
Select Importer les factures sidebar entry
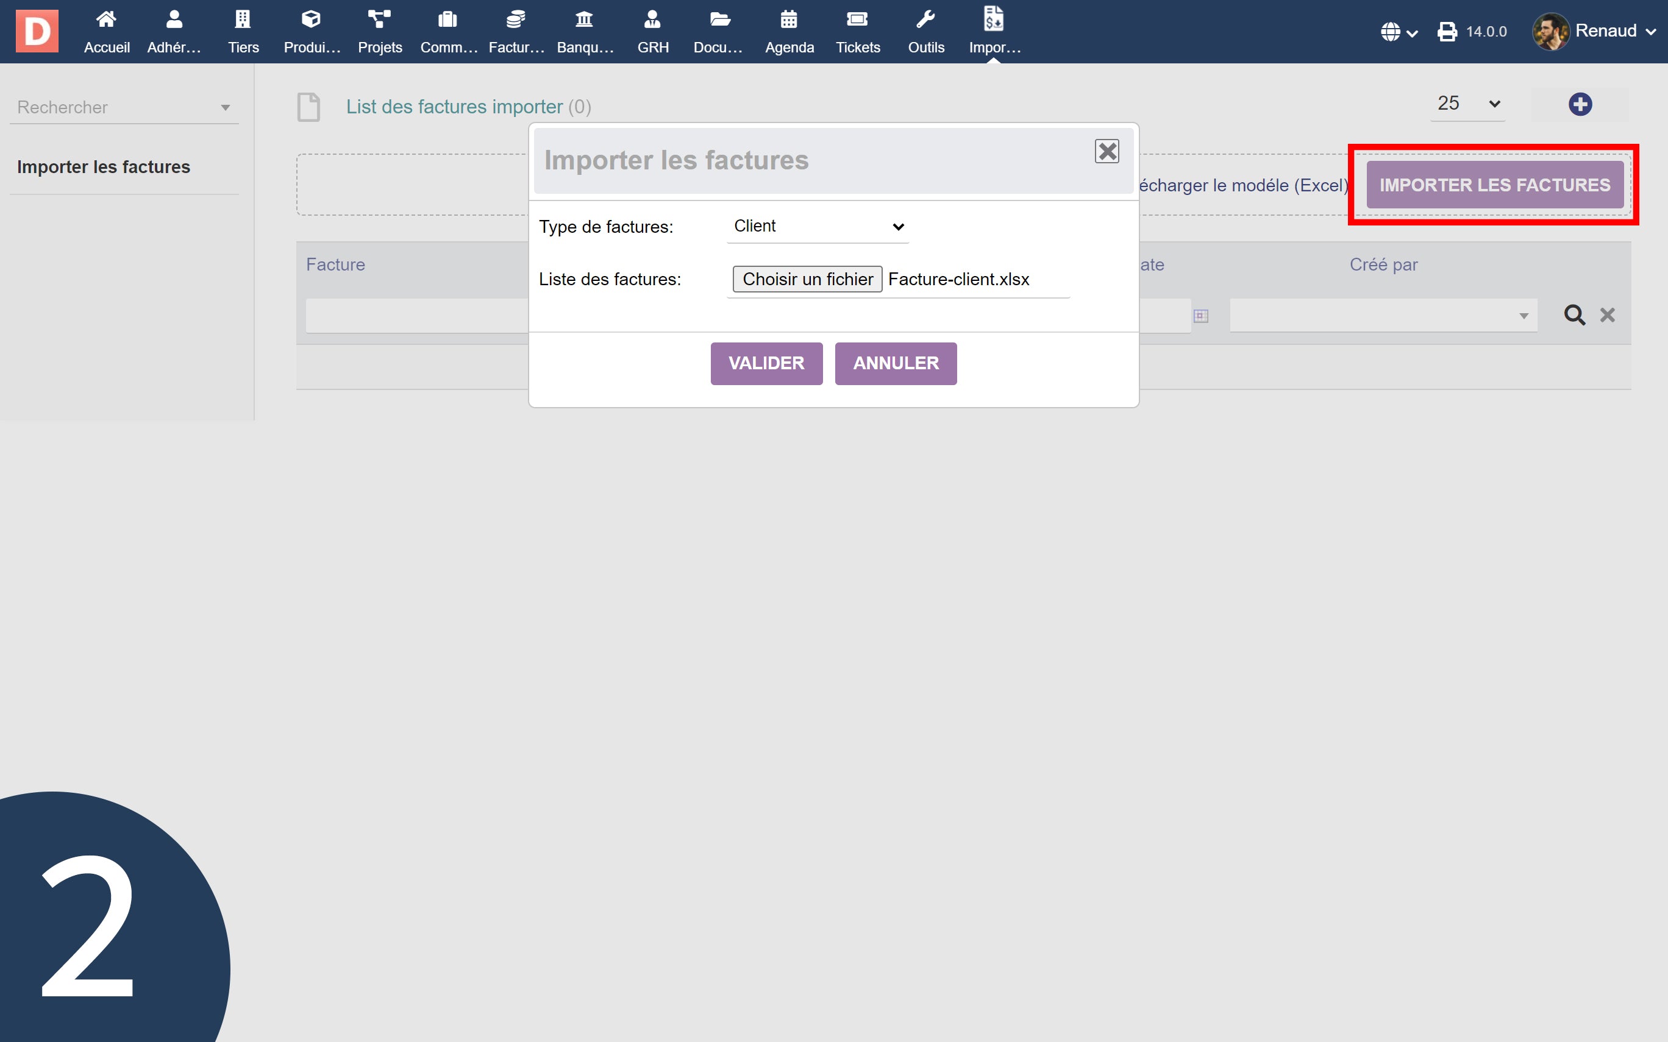(x=104, y=167)
